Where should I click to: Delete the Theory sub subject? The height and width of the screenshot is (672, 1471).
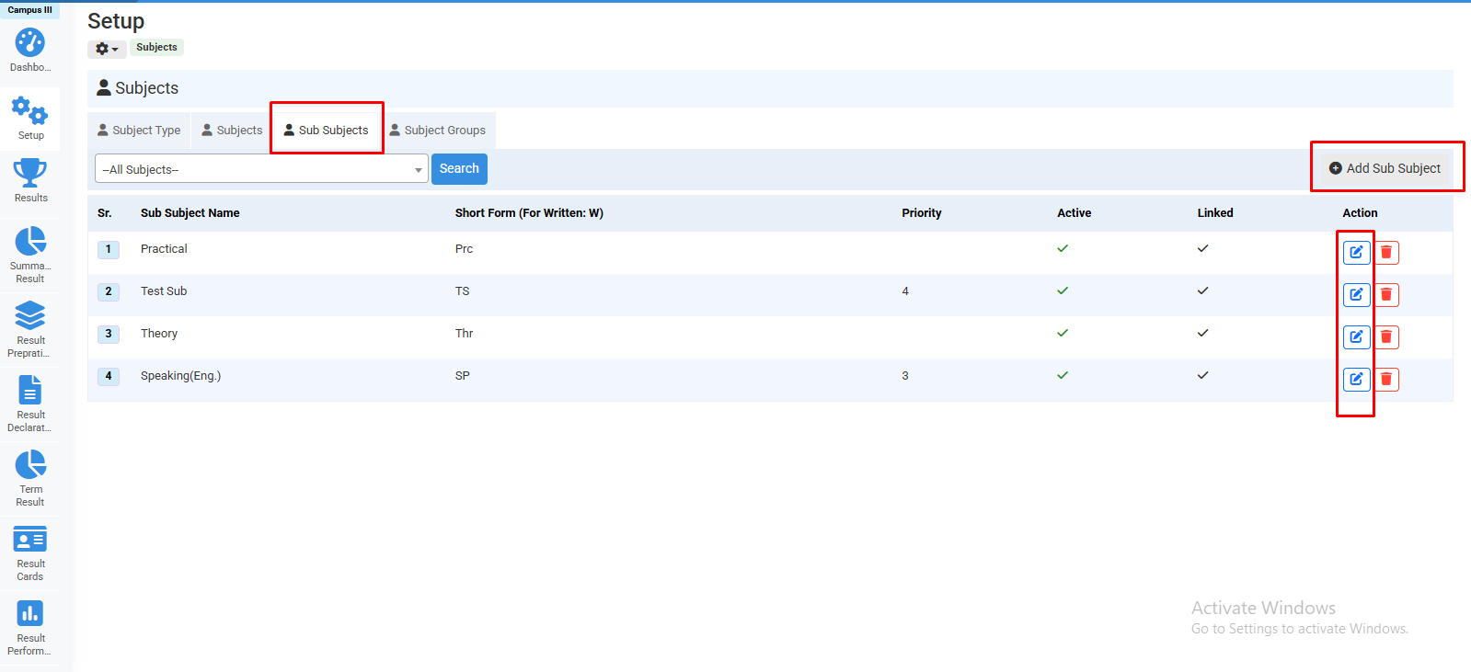(1386, 336)
